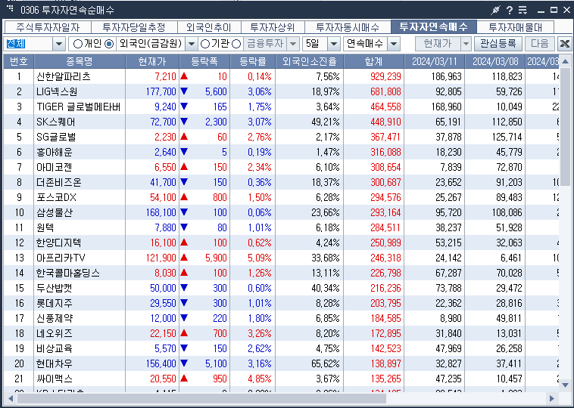The height and width of the screenshot is (408, 574).
Task: Expand the 전체 market dropdown
Action: [59, 44]
